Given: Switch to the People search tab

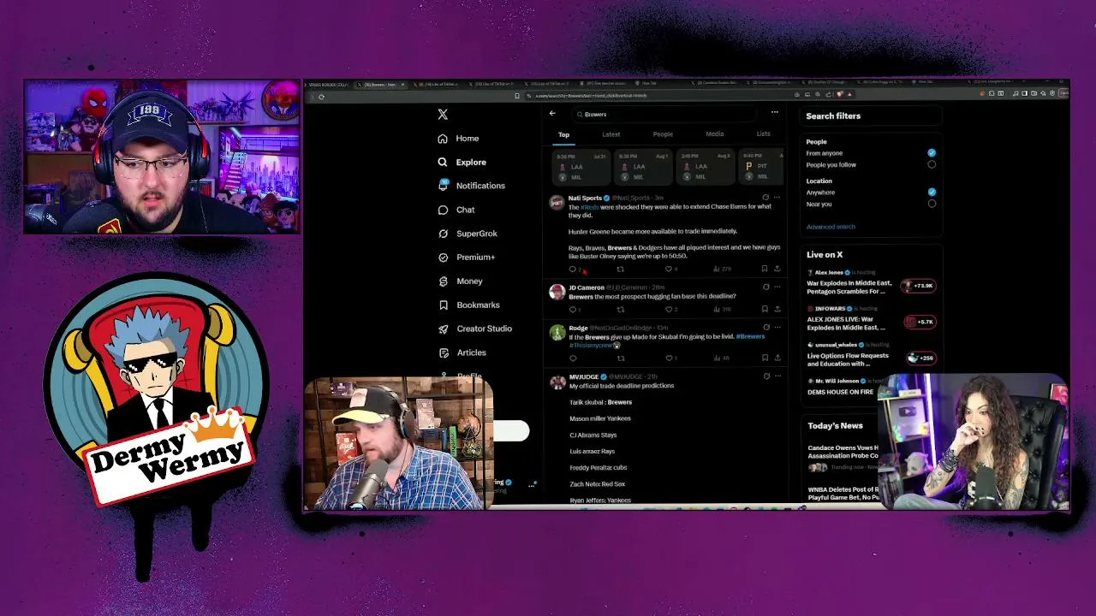Looking at the screenshot, I should pos(663,134).
